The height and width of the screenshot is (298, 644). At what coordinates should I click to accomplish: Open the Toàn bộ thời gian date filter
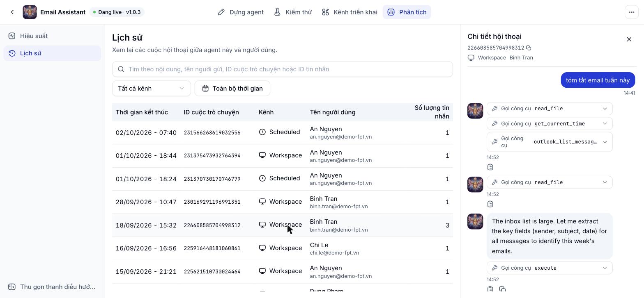click(x=232, y=89)
